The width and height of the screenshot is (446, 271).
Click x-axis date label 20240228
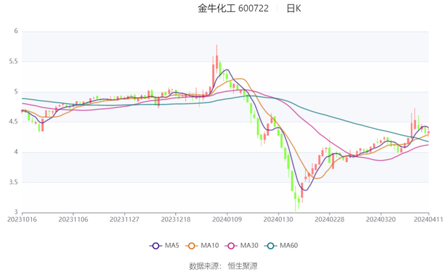click(x=329, y=219)
